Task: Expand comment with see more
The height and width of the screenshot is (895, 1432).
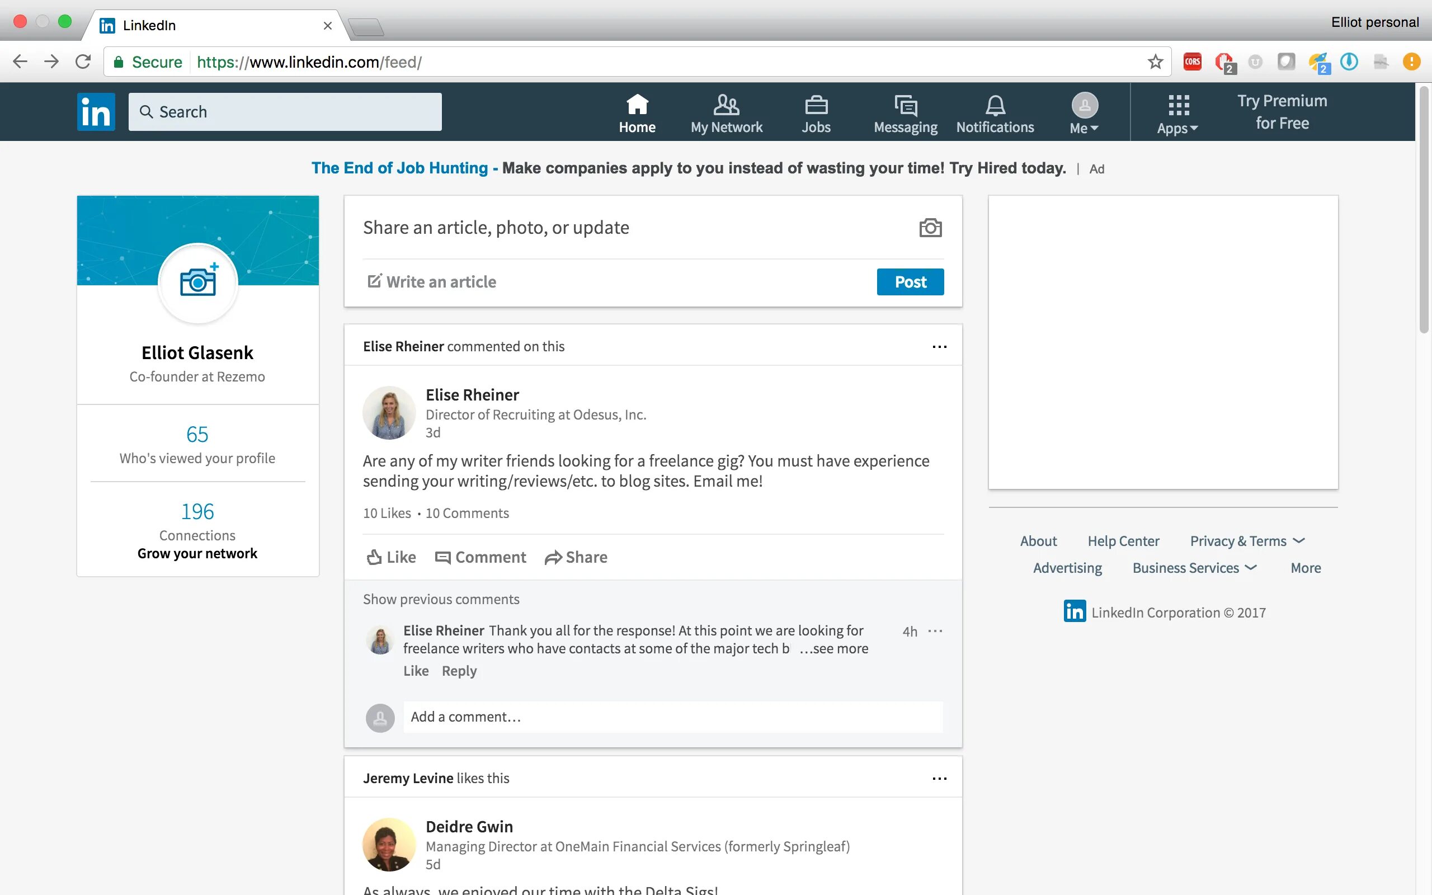Action: click(x=834, y=649)
